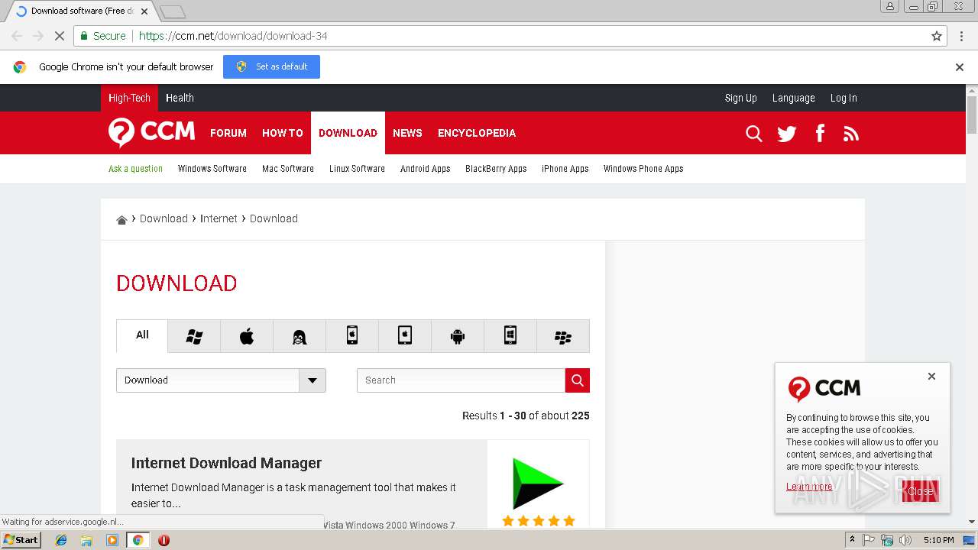The image size is (978, 550).
Task: Click the Close button in cookie notice
Action: 920,491
